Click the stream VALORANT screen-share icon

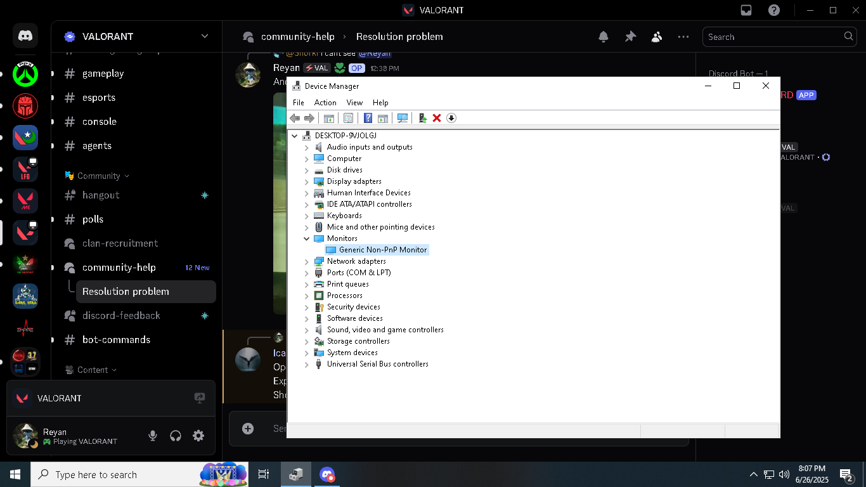click(200, 398)
